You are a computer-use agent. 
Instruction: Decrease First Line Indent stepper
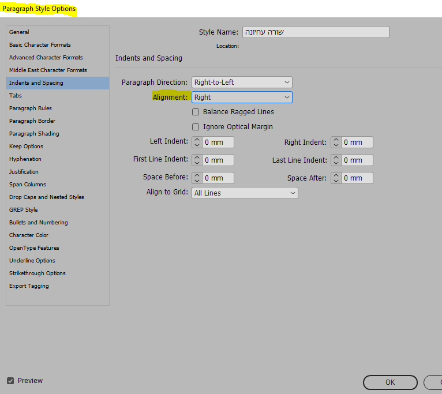point(197,163)
